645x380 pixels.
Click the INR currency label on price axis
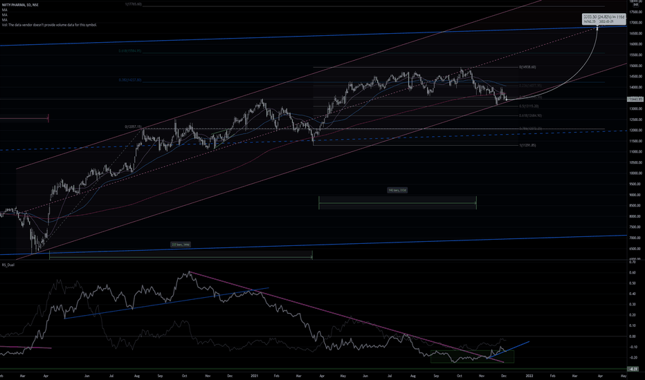pos(635,5)
